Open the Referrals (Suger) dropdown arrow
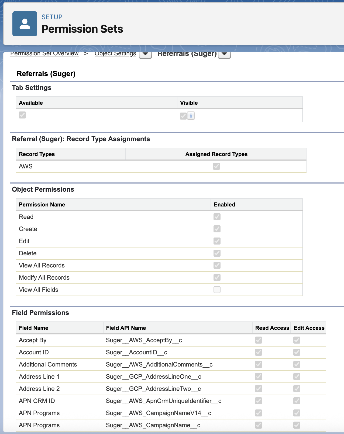Image resolution: width=344 pixels, height=434 pixels. [x=224, y=54]
